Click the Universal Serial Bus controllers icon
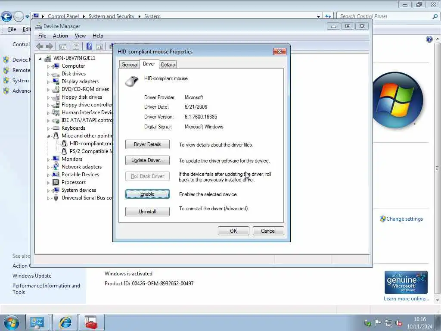 click(56, 198)
